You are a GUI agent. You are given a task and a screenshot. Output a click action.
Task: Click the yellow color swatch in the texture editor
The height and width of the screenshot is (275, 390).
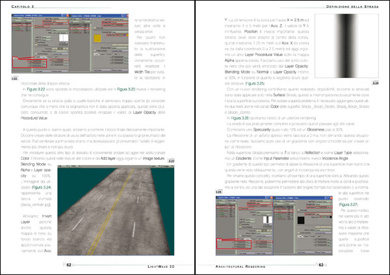click(x=97, y=38)
